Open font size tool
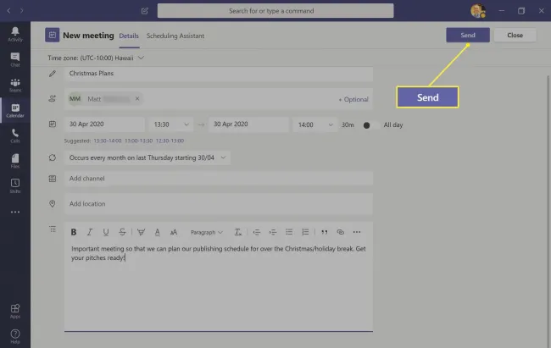 tap(174, 232)
